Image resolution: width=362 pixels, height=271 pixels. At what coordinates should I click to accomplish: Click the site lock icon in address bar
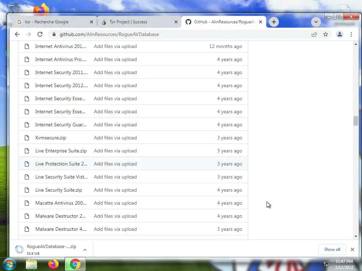click(x=54, y=34)
